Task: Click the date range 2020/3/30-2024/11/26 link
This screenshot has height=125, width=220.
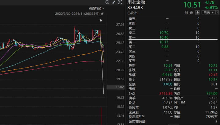Action: [x=77, y=14]
